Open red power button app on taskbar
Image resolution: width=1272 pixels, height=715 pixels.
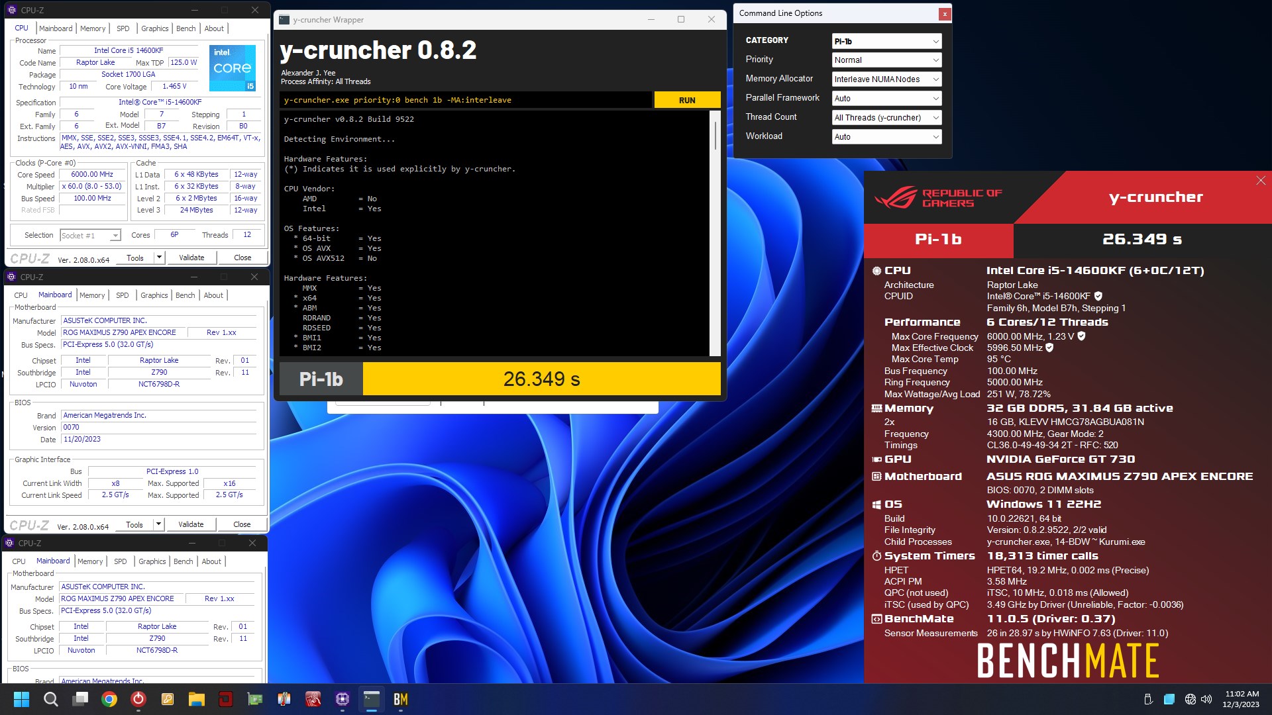[138, 699]
